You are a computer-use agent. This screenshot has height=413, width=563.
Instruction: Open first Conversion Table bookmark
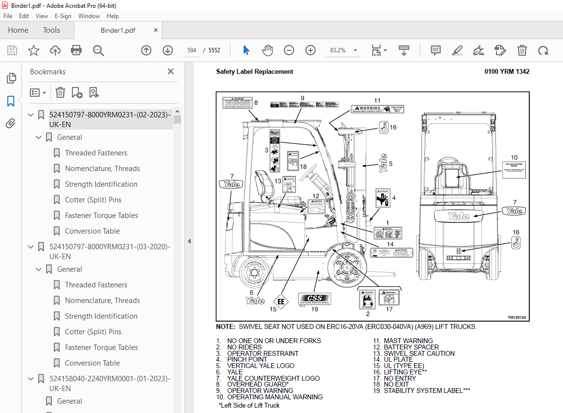(x=92, y=232)
